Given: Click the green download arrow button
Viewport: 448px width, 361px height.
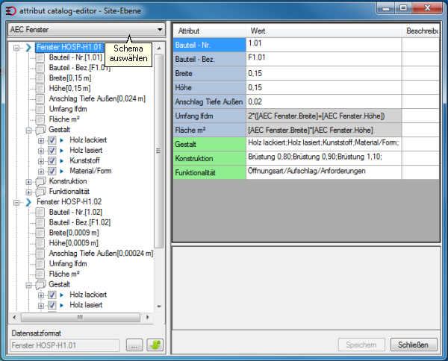Looking at the screenshot, I should tap(155, 345).
